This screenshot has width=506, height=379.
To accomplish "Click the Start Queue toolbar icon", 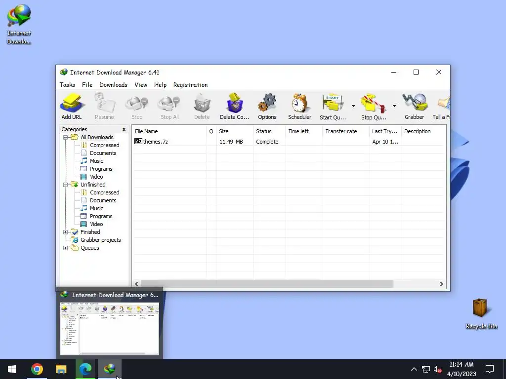I will 333,107.
